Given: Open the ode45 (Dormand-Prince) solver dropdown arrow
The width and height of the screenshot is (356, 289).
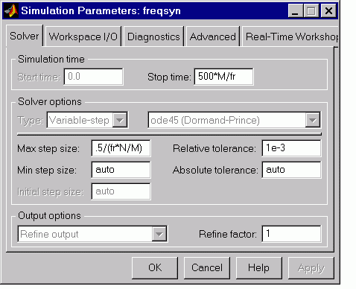Looking at the screenshot, I should click(x=313, y=120).
